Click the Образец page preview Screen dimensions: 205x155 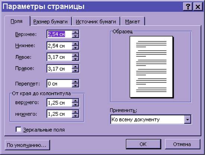click(151, 67)
